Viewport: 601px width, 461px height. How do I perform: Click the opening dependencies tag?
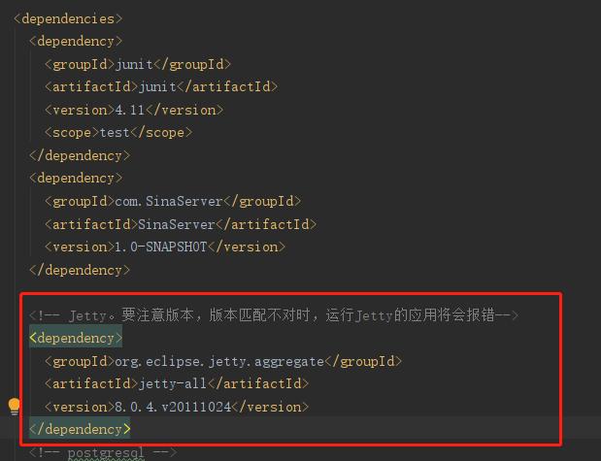click(68, 18)
